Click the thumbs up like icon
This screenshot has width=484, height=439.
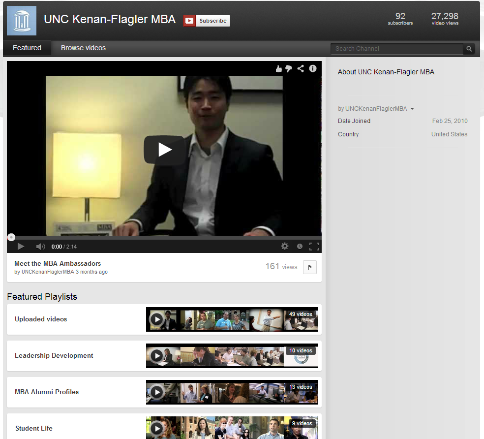(x=279, y=69)
